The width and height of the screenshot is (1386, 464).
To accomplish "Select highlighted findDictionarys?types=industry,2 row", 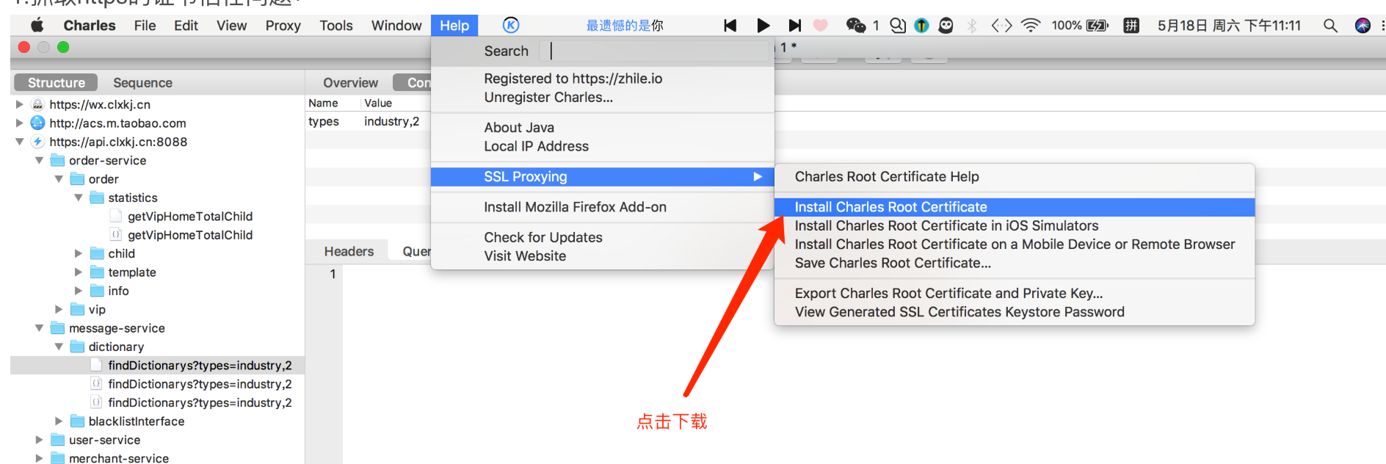I will point(157,366).
